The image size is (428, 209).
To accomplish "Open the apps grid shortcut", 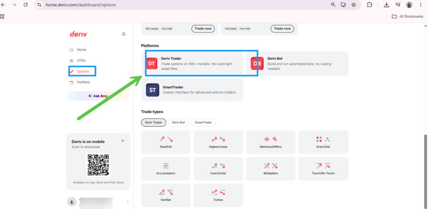I will pyautogui.click(x=2, y=16).
